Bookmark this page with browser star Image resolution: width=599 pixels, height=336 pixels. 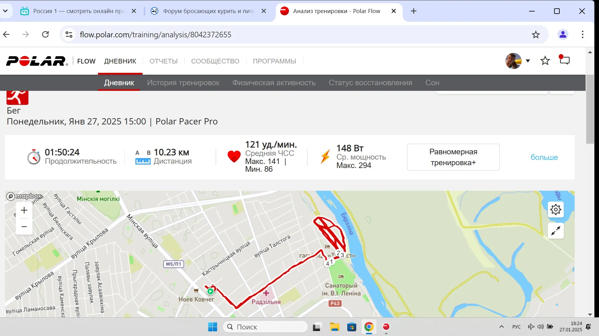(536, 35)
